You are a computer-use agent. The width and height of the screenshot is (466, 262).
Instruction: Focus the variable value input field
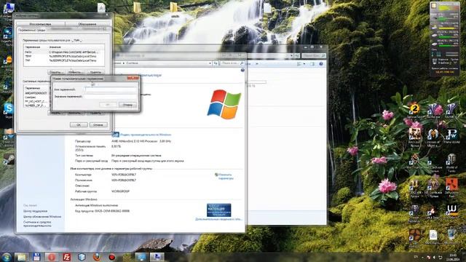tap(111, 97)
